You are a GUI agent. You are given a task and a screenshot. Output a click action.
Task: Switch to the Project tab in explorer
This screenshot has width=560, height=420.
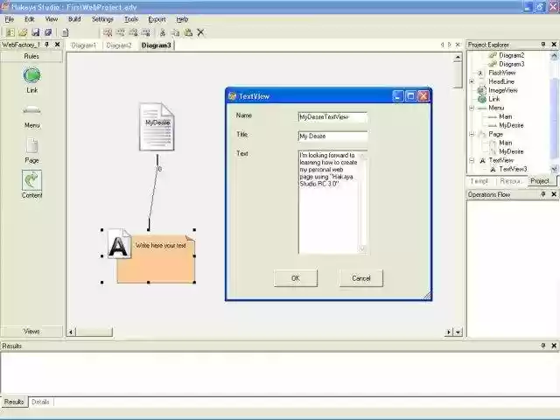point(540,181)
